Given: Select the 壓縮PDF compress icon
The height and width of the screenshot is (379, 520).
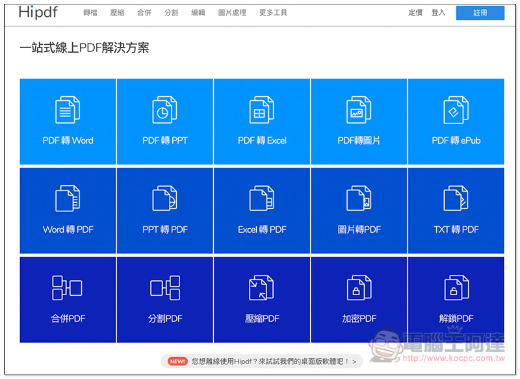Looking at the screenshot, I should (262, 288).
